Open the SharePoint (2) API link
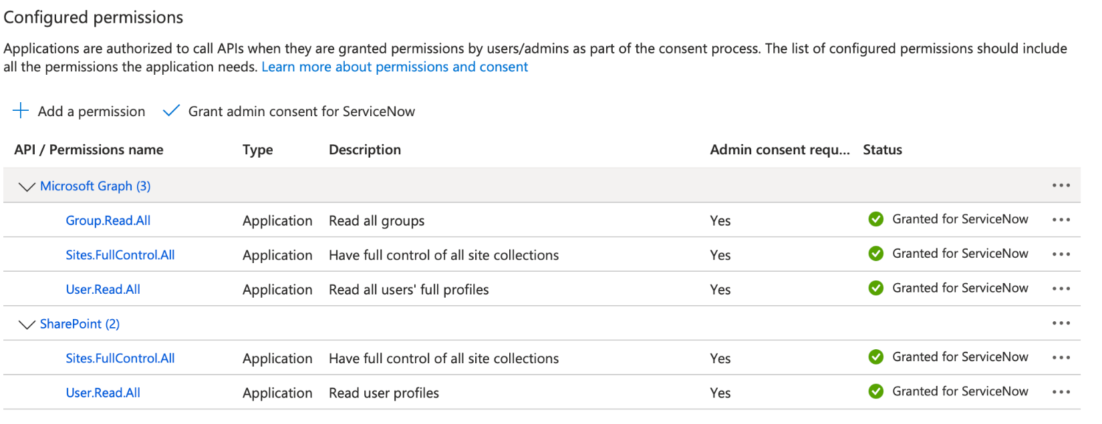The height and width of the screenshot is (424, 1102). 80,324
